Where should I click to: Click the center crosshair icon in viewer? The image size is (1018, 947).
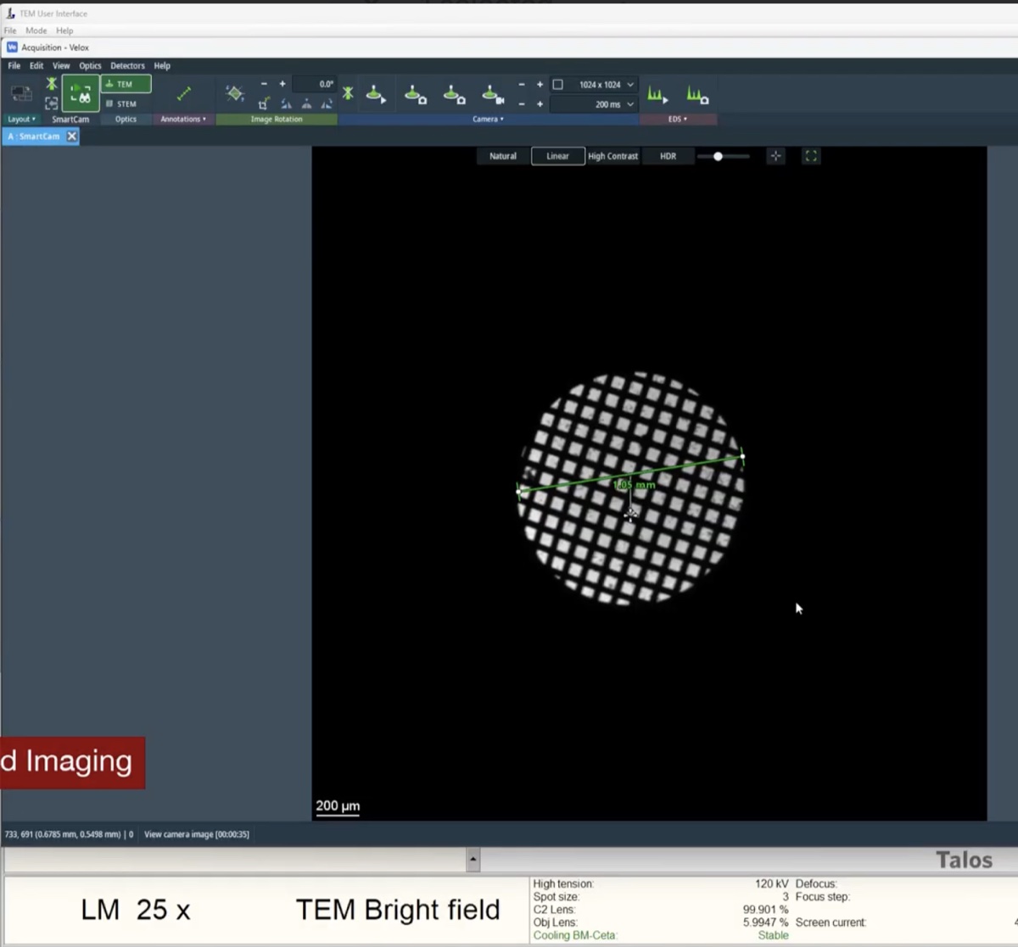pos(775,156)
